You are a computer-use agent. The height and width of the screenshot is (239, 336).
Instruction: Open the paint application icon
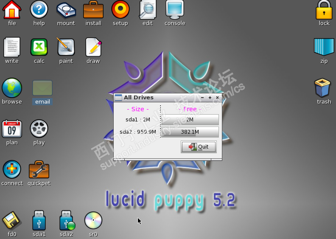pyautogui.click(x=66, y=47)
